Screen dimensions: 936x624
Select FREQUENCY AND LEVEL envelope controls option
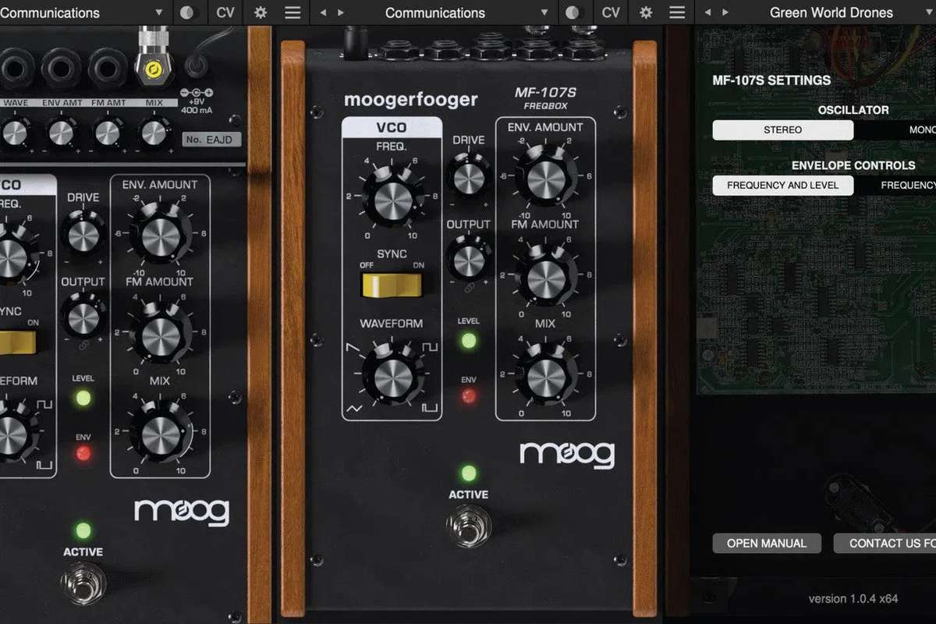pos(782,186)
